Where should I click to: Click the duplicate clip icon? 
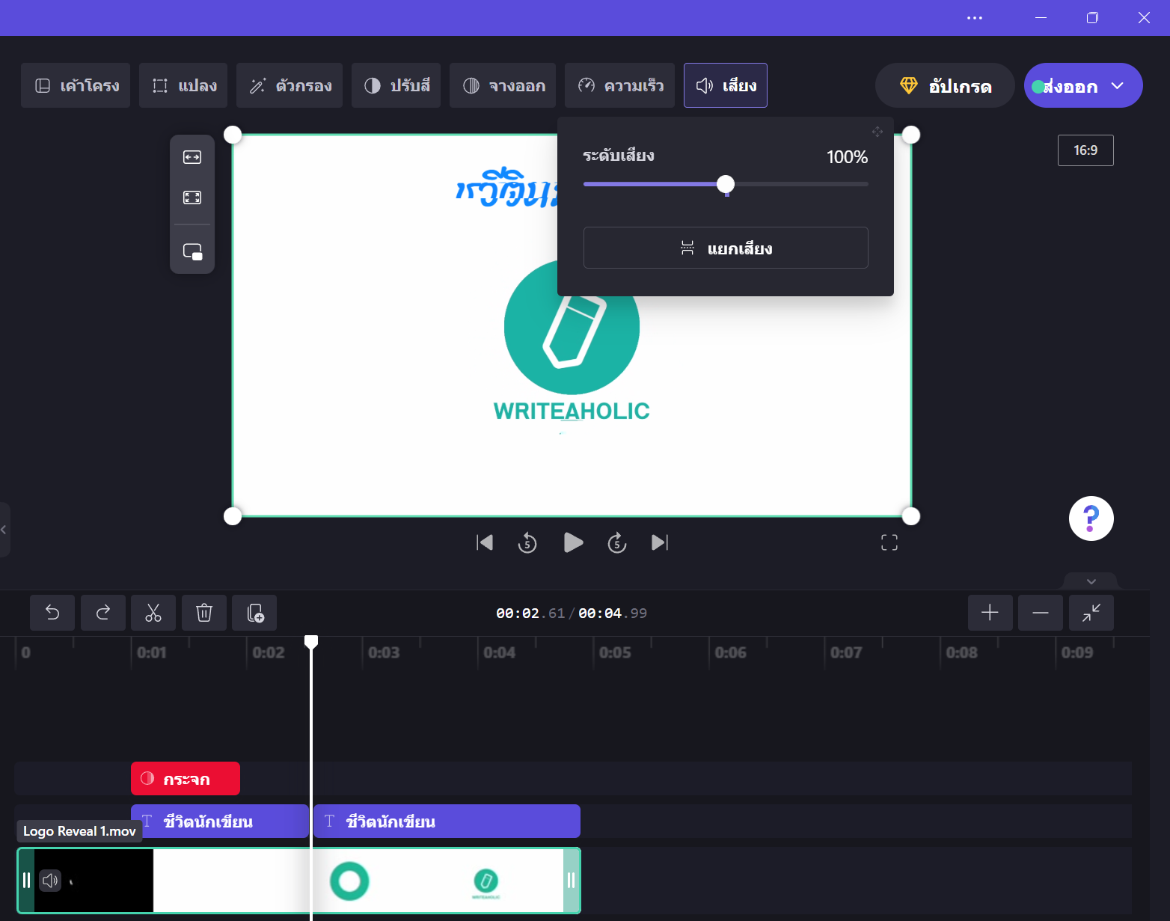coord(254,613)
